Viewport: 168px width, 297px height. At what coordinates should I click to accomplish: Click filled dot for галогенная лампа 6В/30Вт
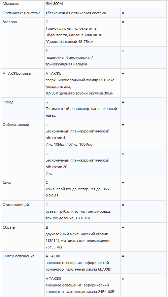coord(123,256)
